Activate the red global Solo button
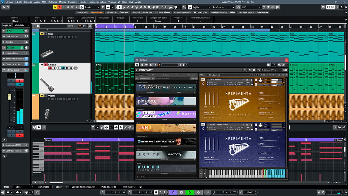Screen dimensions: 348x196 pyautogui.click(x=60, y=7)
